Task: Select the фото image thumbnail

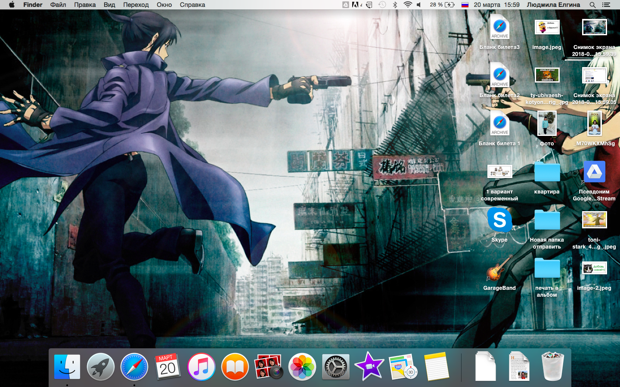Action: pos(547,124)
